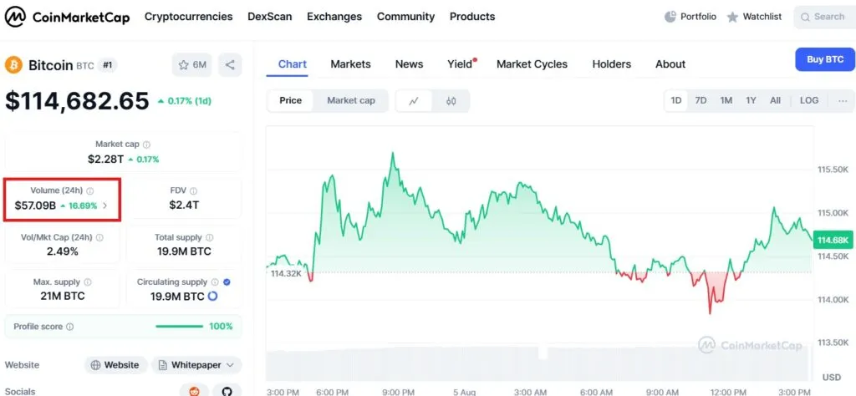856x396 pixels.
Task: Toggle LOG scale on the chart
Action: (808, 100)
